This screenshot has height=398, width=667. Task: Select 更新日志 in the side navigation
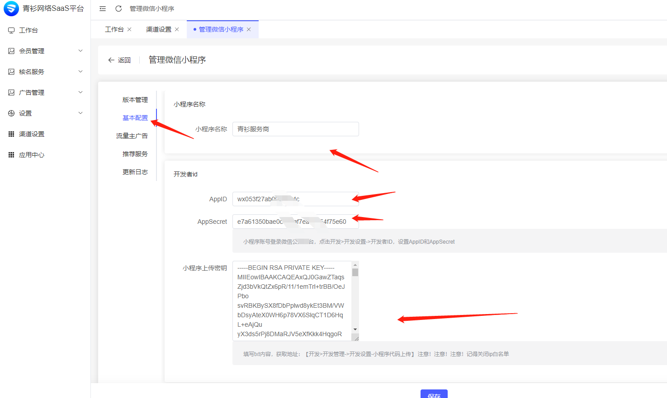(x=135, y=172)
